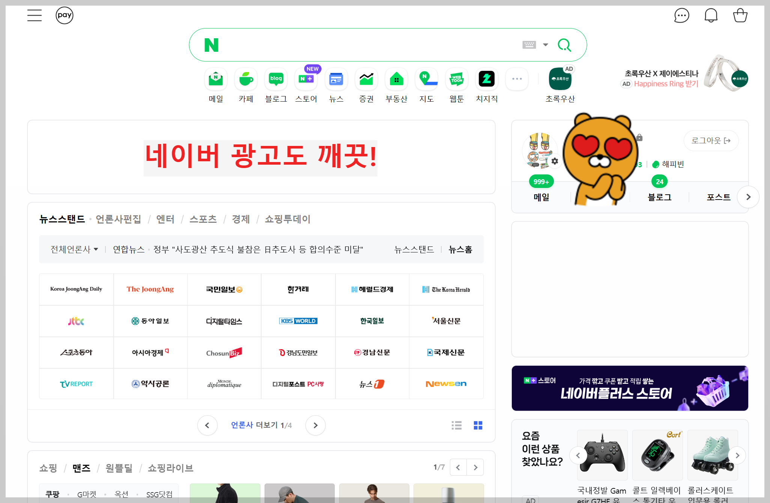The image size is (770, 503).
Task: Expand the search history dropdown arrow
Action: [546, 45]
